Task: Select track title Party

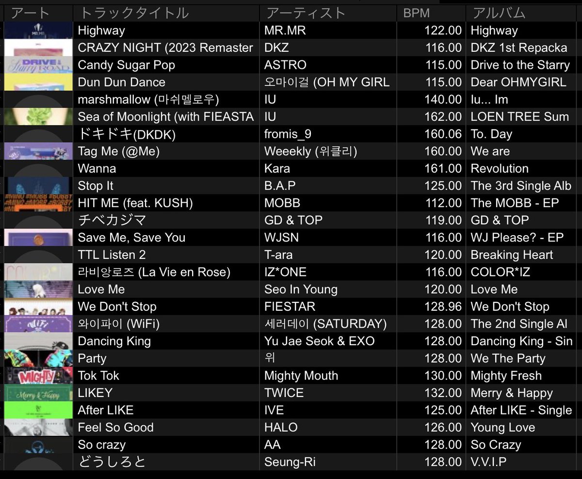Action: point(92,359)
